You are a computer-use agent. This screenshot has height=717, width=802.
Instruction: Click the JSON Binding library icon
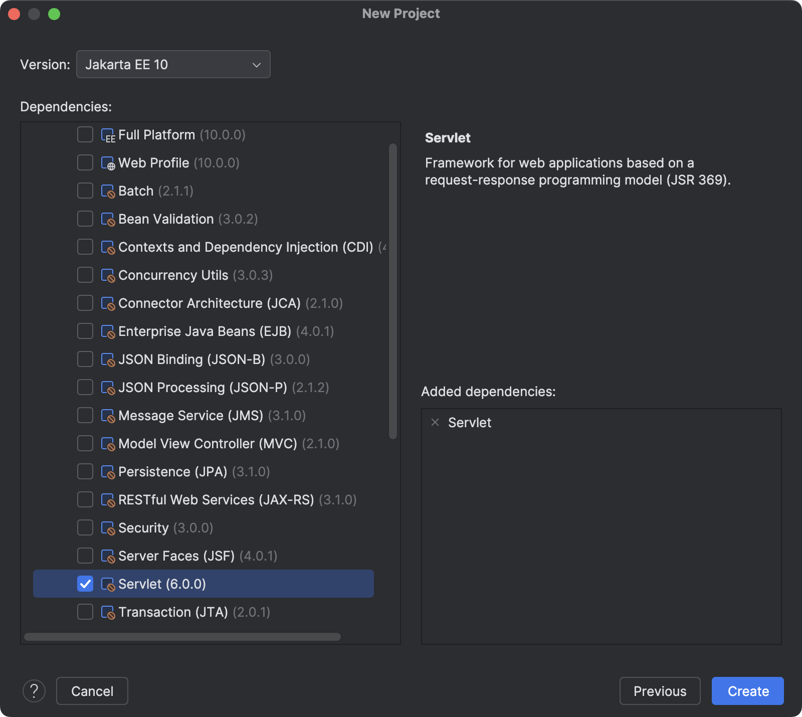[x=108, y=359]
